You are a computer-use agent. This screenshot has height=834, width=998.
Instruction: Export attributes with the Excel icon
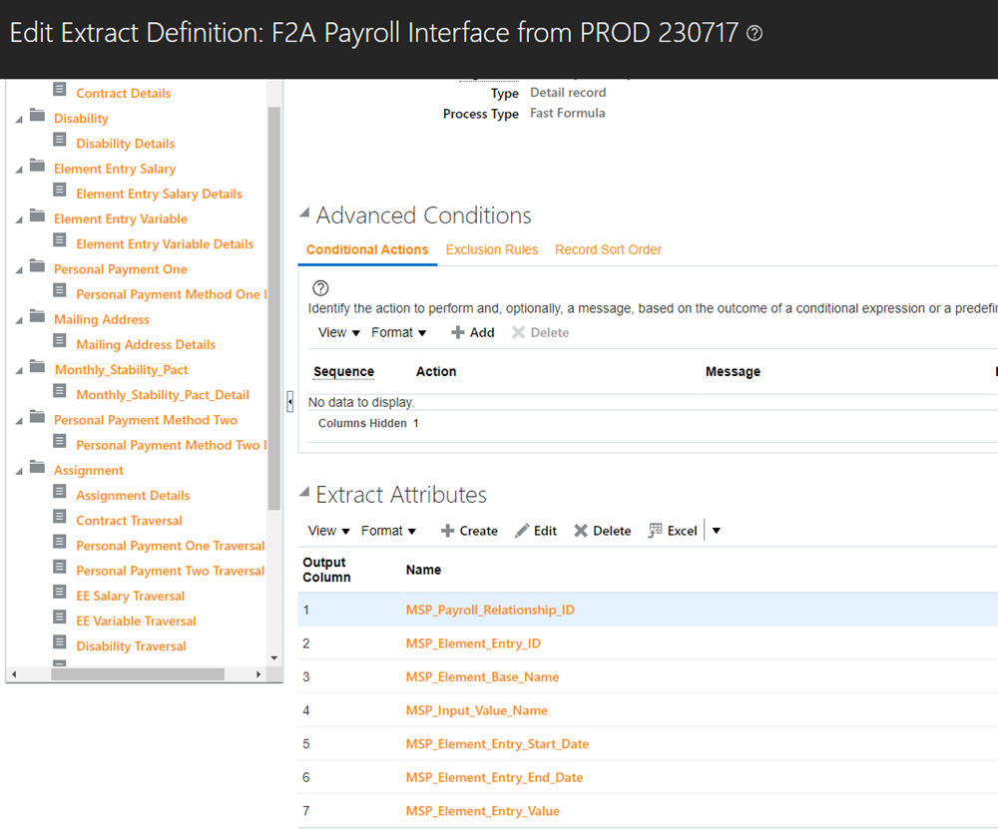pyautogui.click(x=655, y=531)
